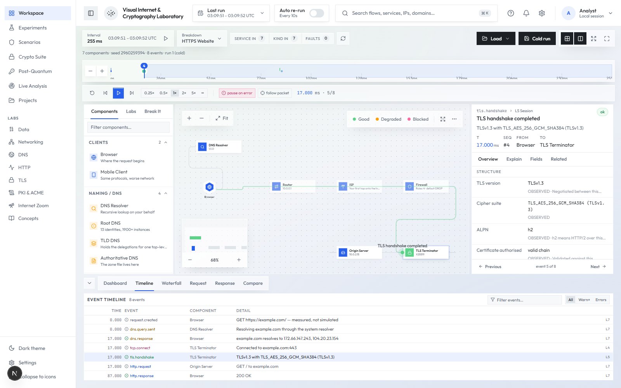Go to Next event
The image size is (621, 388).
(x=598, y=267)
